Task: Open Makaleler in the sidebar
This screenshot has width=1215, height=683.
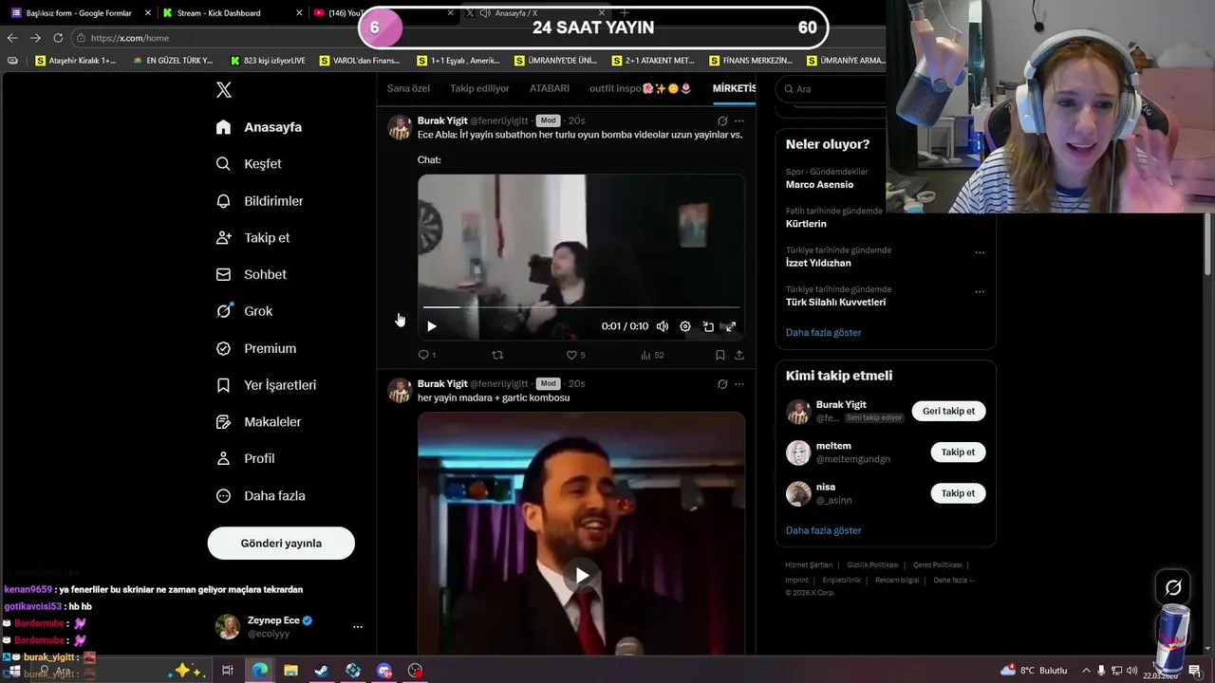Action: coord(258,421)
